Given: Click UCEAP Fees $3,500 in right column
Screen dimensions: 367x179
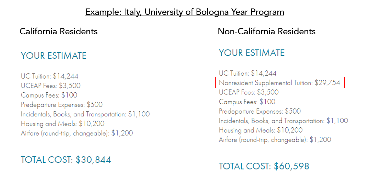Looking at the screenshot, I should point(249,92).
